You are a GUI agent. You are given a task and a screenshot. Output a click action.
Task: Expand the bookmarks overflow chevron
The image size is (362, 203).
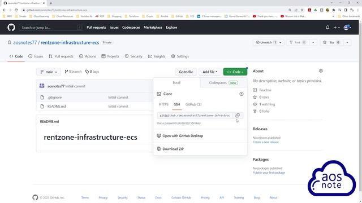coord(333,16)
